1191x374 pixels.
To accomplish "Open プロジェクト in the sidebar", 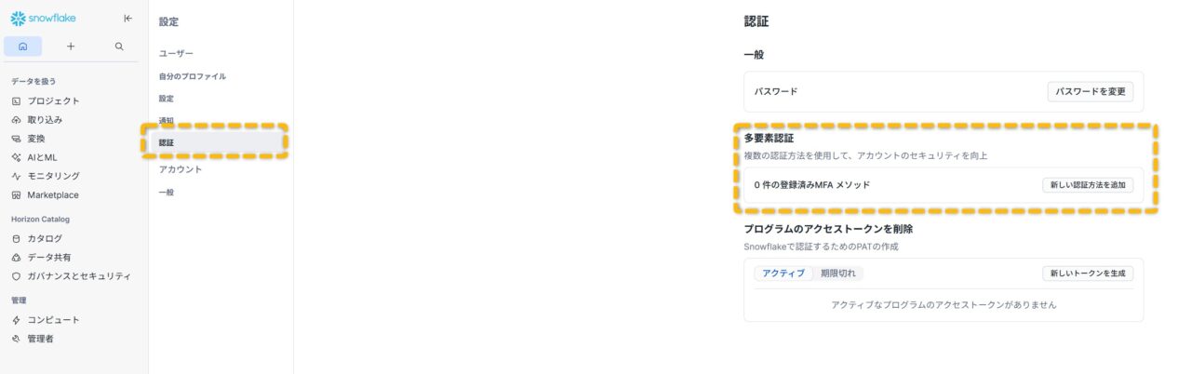I will (x=53, y=100).
